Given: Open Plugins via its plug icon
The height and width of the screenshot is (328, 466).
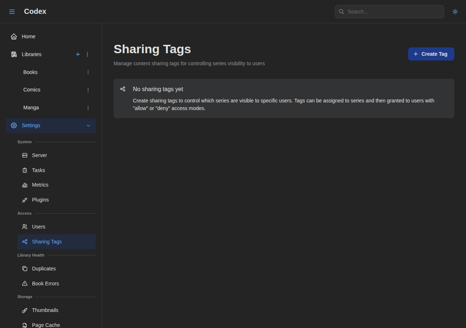Looking at the screenshot, I should tap(24, 200).
